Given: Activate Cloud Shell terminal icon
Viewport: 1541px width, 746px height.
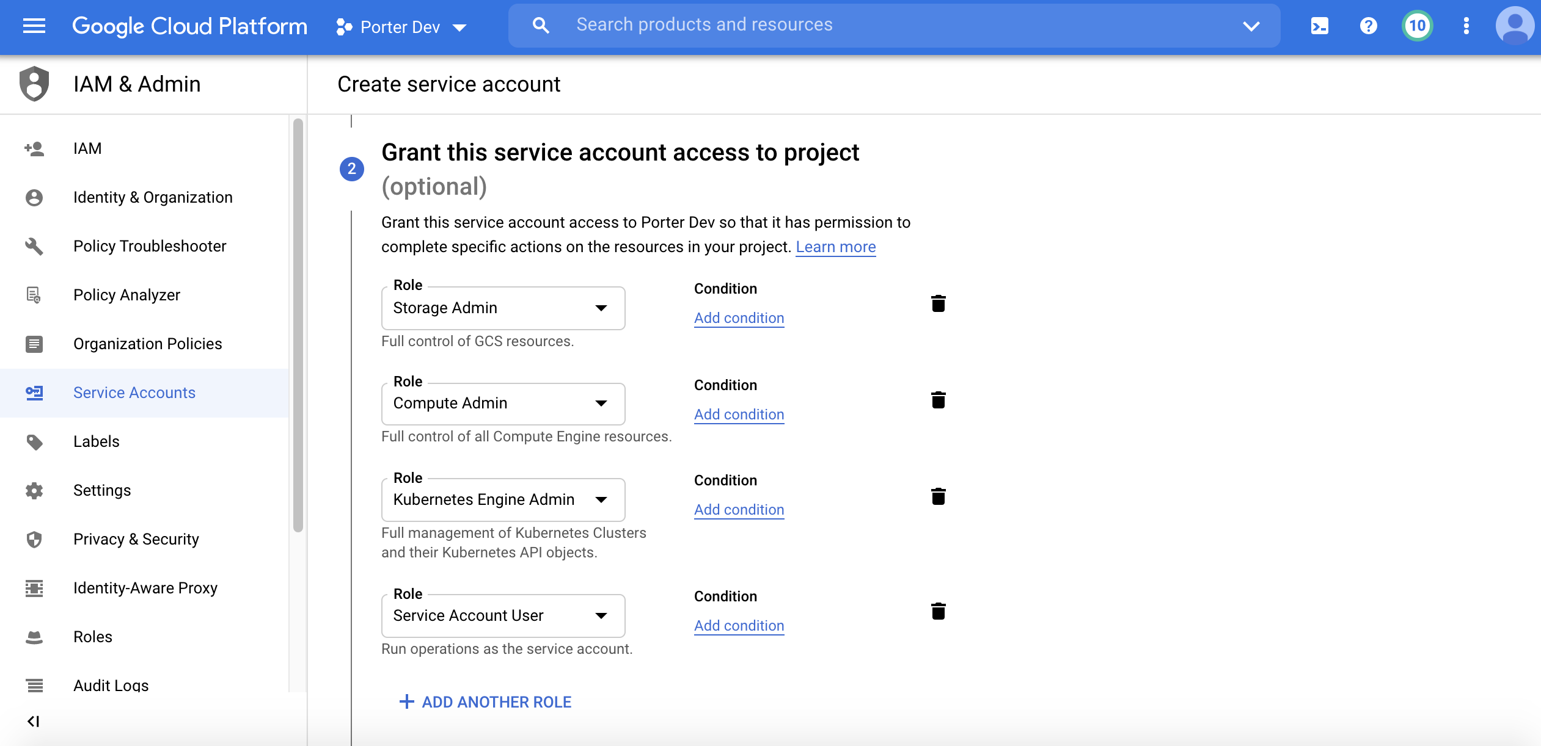Looking at the screenshot, I should click(x=1319, y=26).
